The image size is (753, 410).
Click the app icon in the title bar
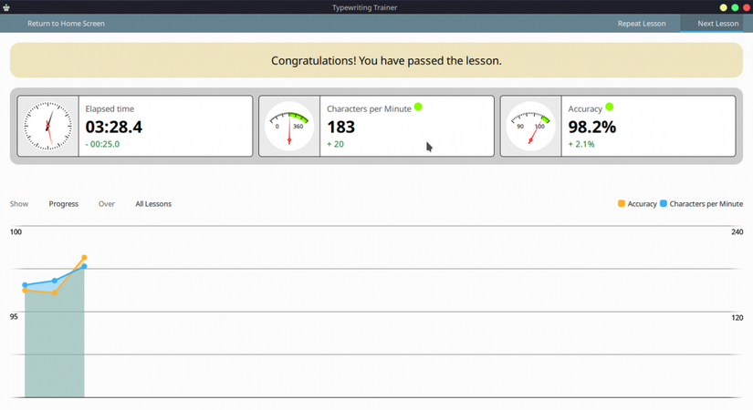[6, 7]
